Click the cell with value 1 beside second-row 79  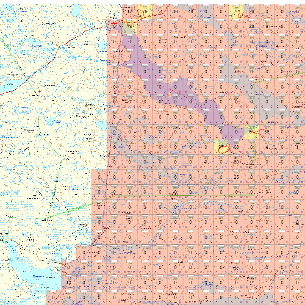pos(145,27)
